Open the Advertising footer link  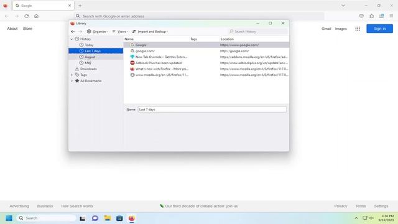pyautogui.click(x=19, y=206)
